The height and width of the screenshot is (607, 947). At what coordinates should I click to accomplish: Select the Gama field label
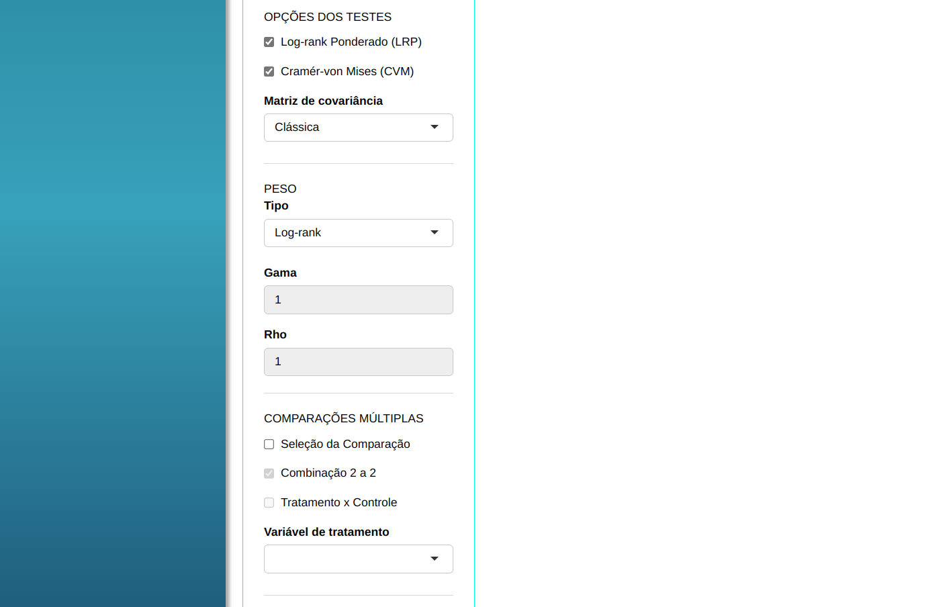coord(280,273)
